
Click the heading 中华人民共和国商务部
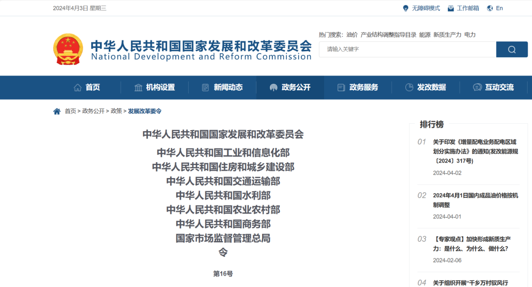pos(223,224)
